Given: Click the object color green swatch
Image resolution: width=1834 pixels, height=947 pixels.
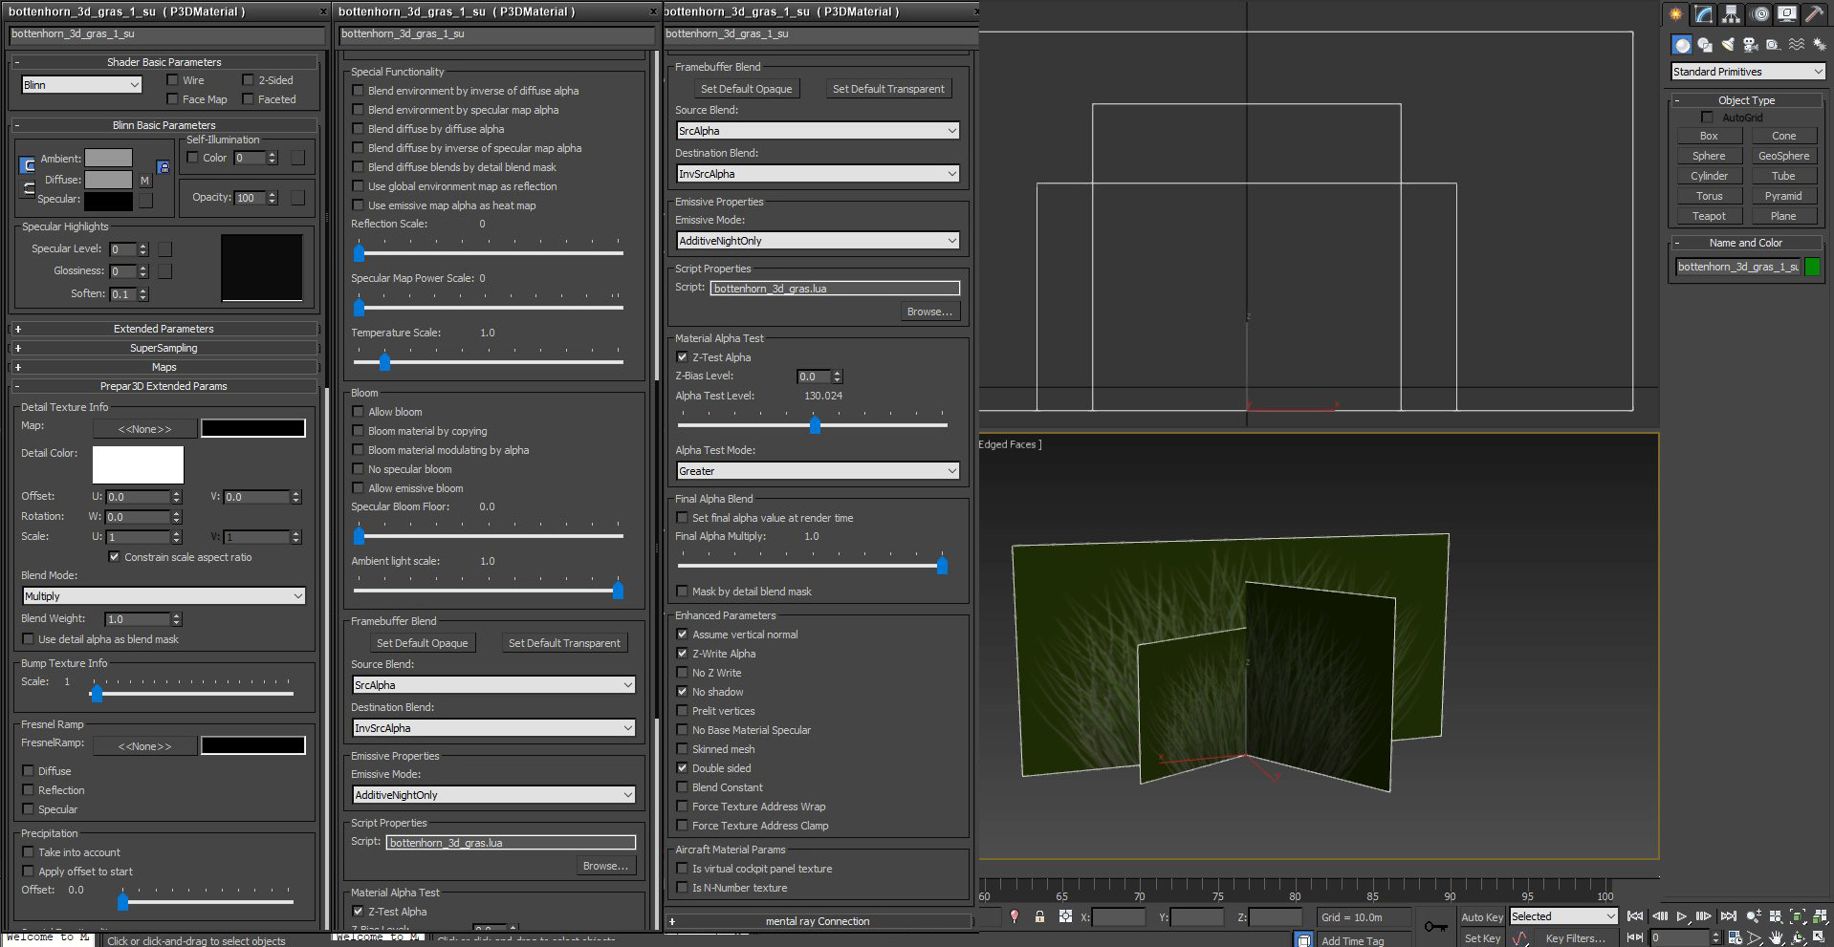Looking at the screenshot, I should pos(1812,267).
